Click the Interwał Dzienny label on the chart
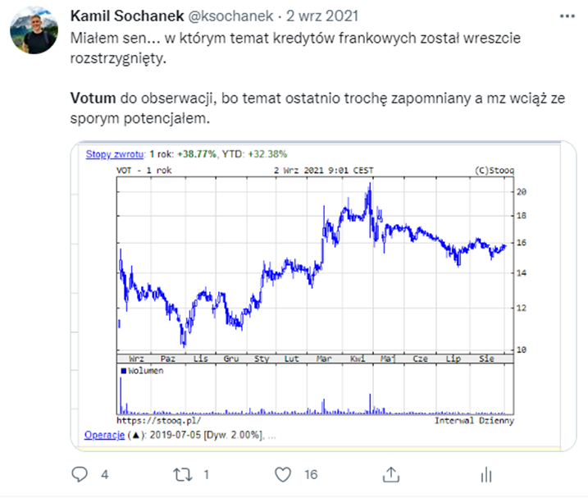The height and width of the screenshot is (498, 588). tap(474, 421)
